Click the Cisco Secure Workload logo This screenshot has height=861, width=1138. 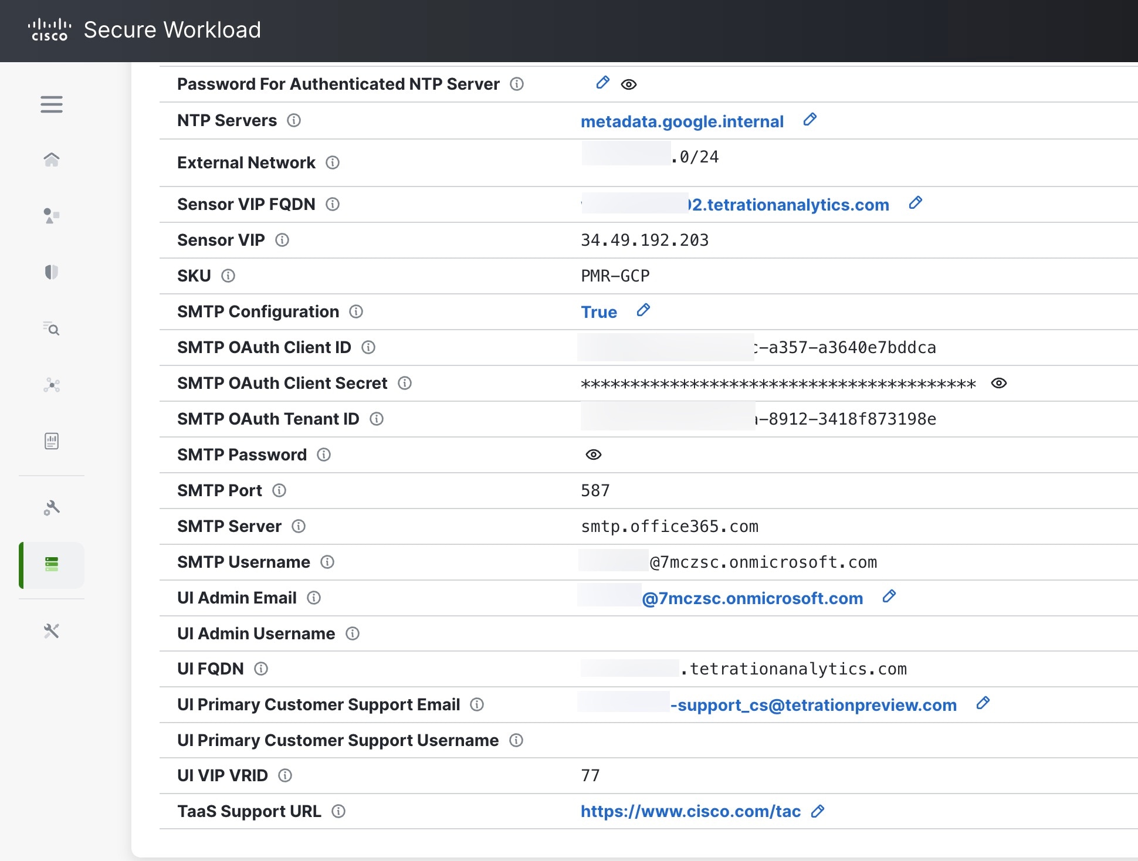(x=50, y=30)
